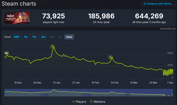The width and height of the screenshot is (177, 105).
Task: Click the Steam charts heading
Action: pos(19,4)
